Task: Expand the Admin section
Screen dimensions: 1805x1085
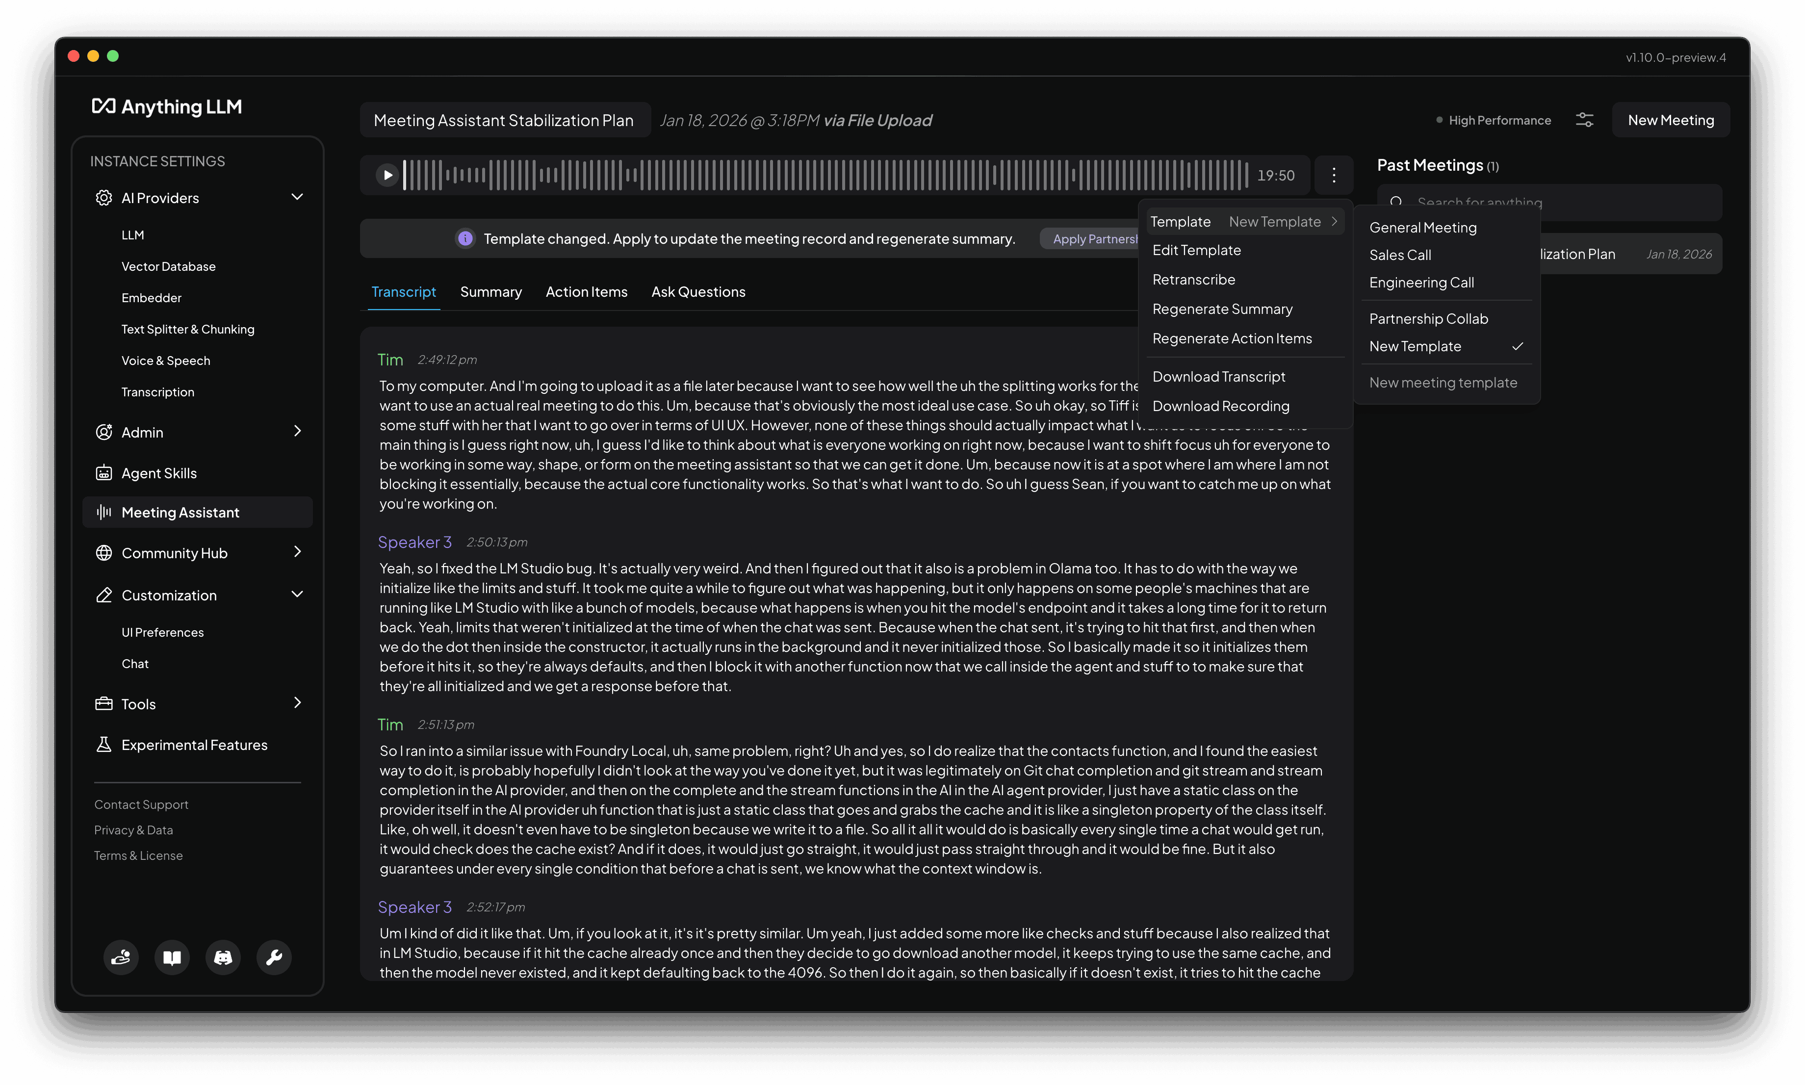Action: 297,431
